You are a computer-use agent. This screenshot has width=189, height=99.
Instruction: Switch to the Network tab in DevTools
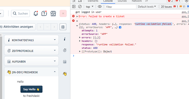pos(137,1)
